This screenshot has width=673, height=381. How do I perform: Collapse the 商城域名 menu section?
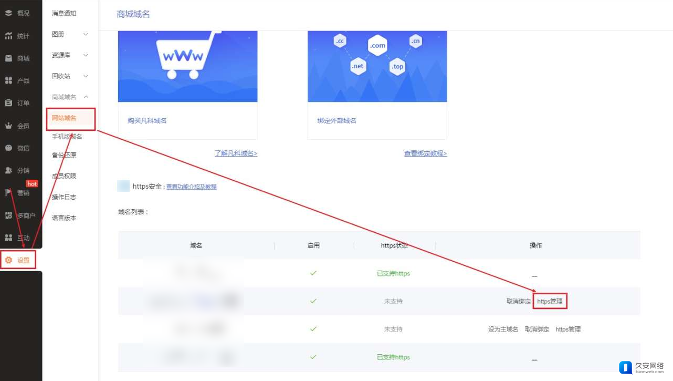point(86,97)
